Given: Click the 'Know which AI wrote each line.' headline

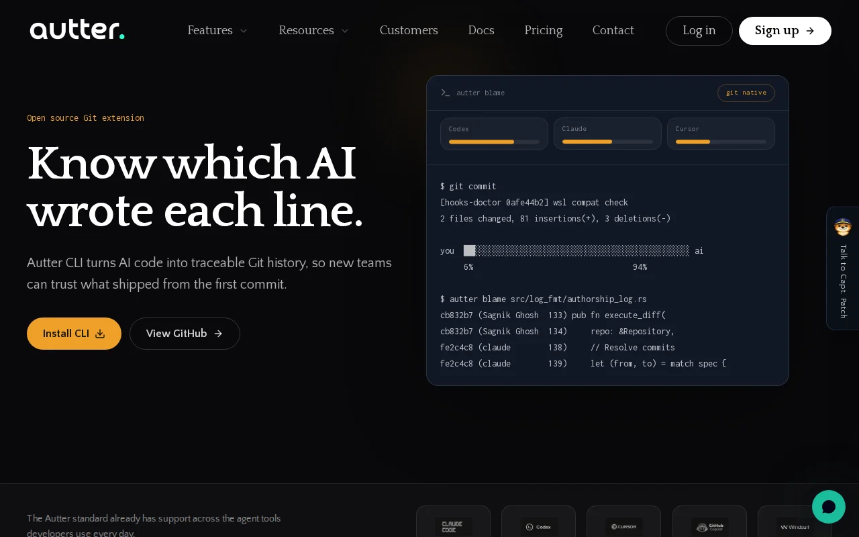Looking at the screenshot, I should click(195, 187).
